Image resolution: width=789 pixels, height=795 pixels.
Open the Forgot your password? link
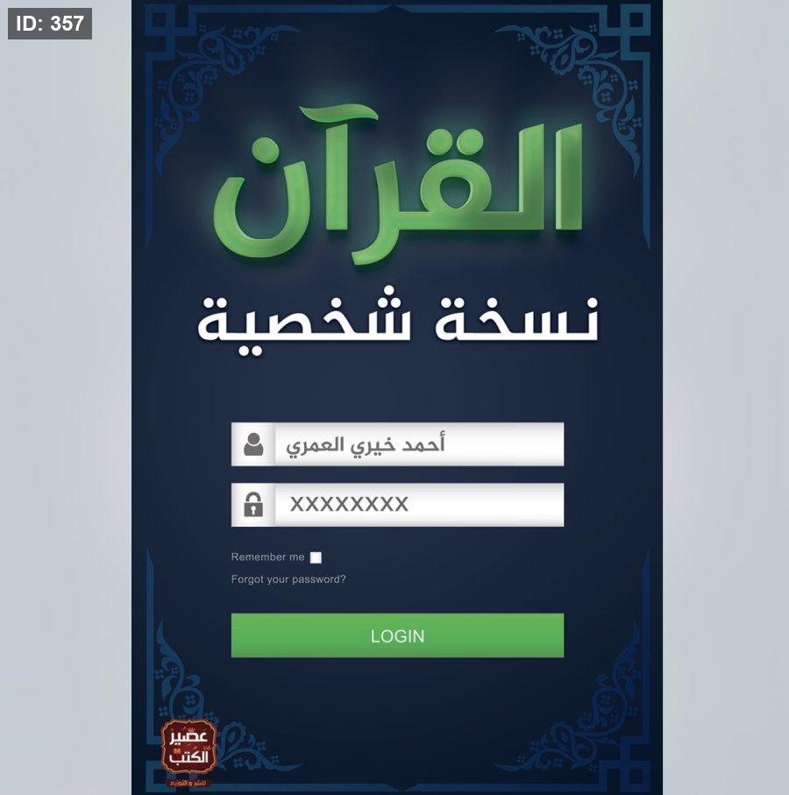coord(288,579)
